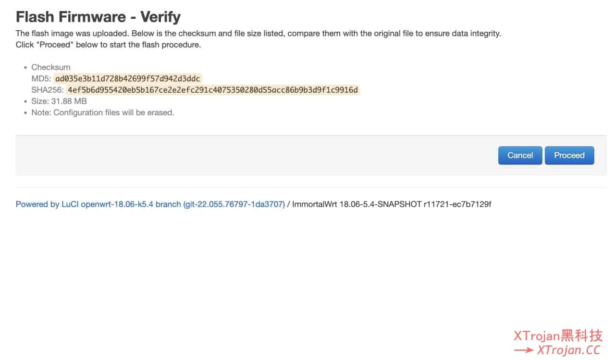Click the Flash Firmware - Verify heading
This screenshot has height=360, width=615.
pos(98,17)
